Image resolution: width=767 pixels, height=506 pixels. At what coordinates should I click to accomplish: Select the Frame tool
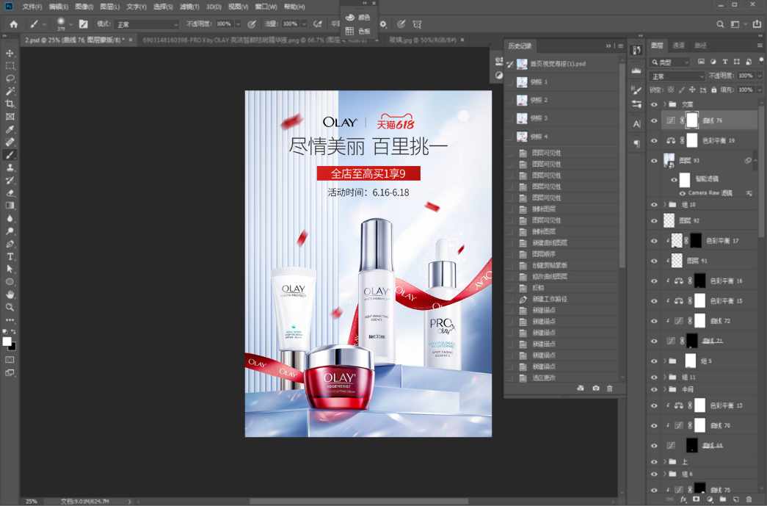click(x=10, y=117)
